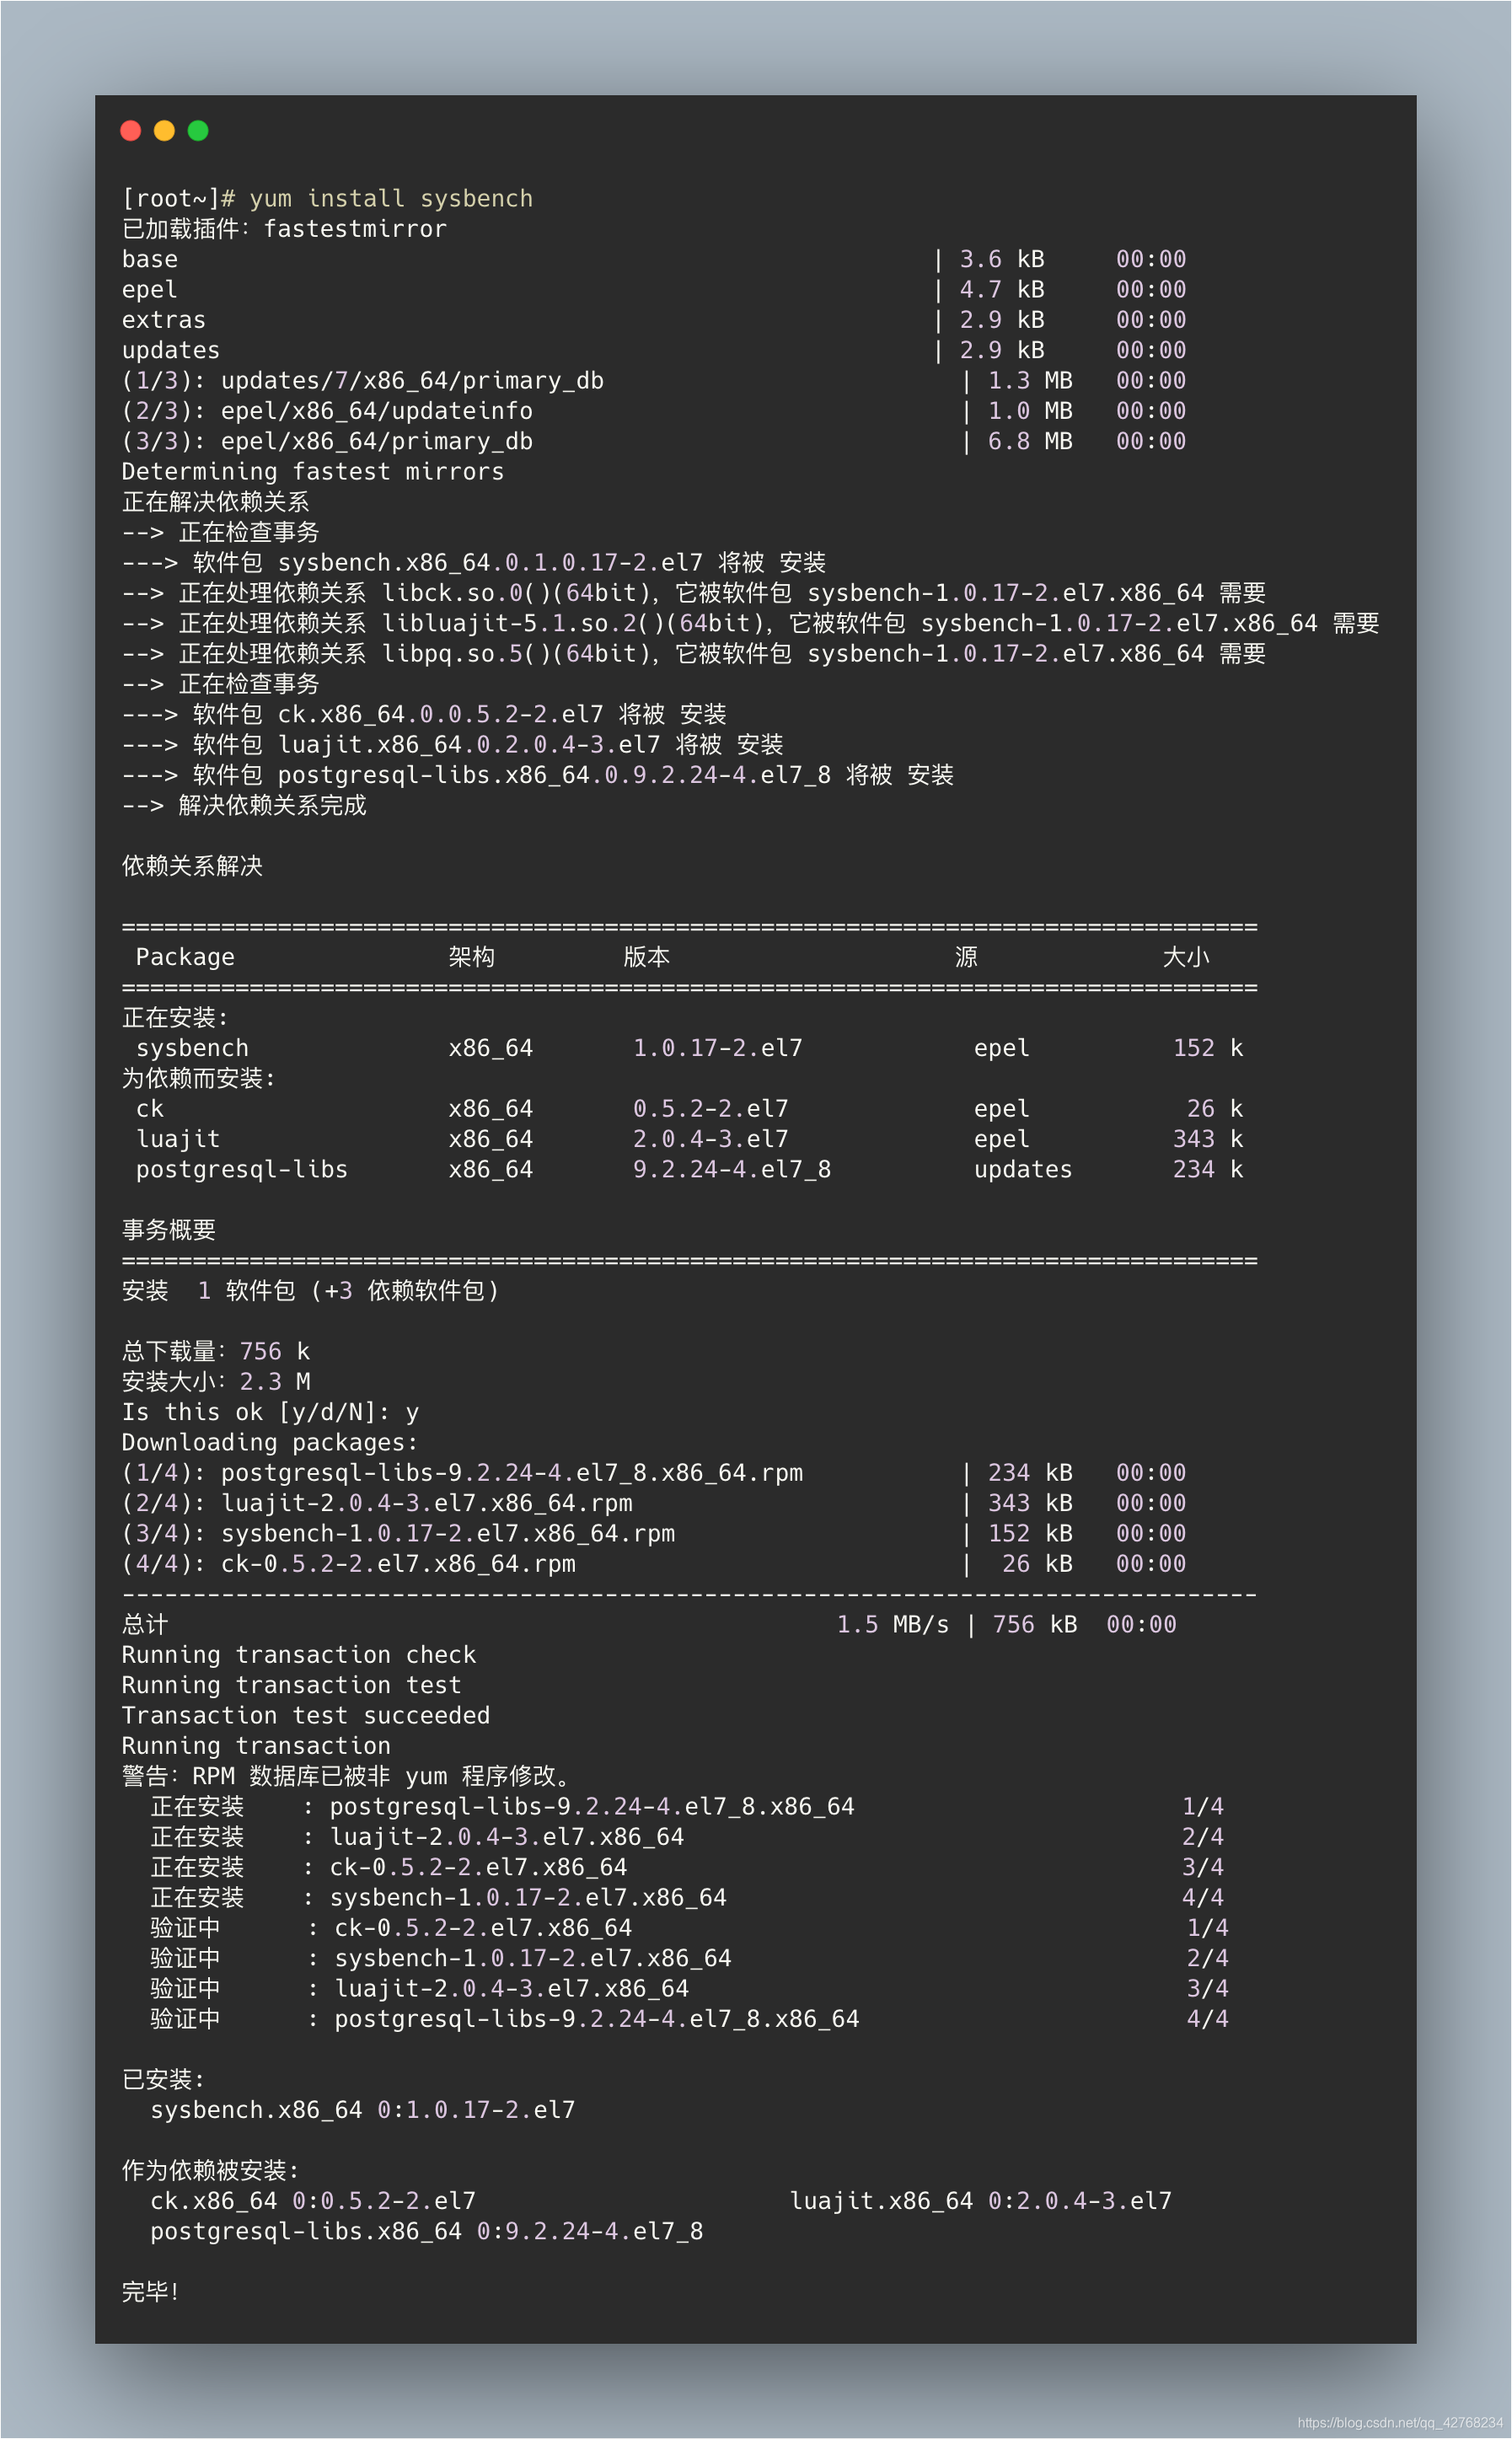Click '版本' column header
Image resolution: width=1512 pixels, height=2439 pixels.
(646, 957)
